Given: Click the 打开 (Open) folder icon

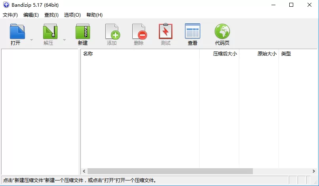Looking at the screenshot, I should point(17,31).
